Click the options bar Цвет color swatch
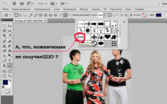Viewport: 167px width, 104px height. click(x=159, y=15)
